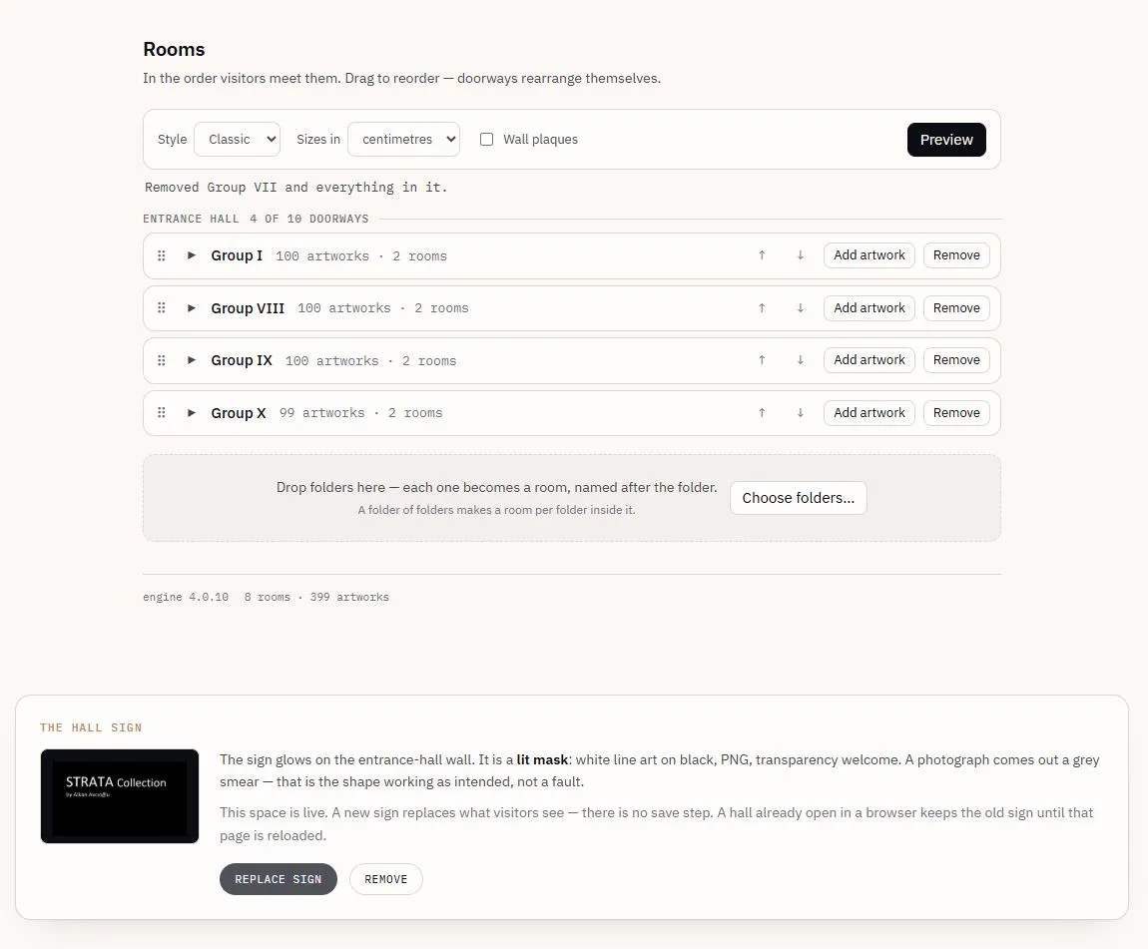Move Group I up with the arrow
The height and width of the screenshot is (949, 1148).
(762, 255)
